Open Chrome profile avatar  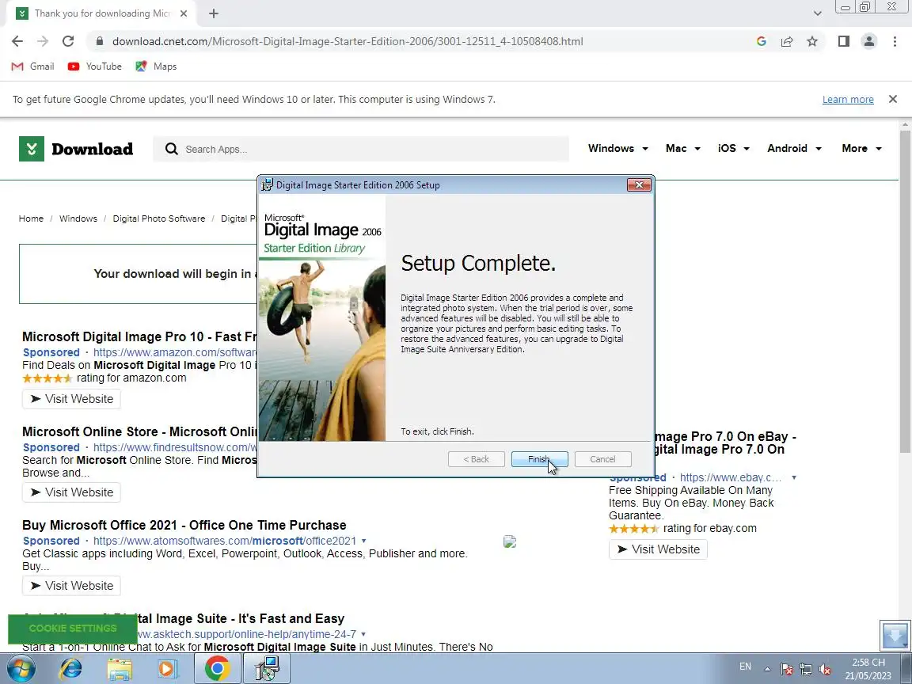pos(869,41)
